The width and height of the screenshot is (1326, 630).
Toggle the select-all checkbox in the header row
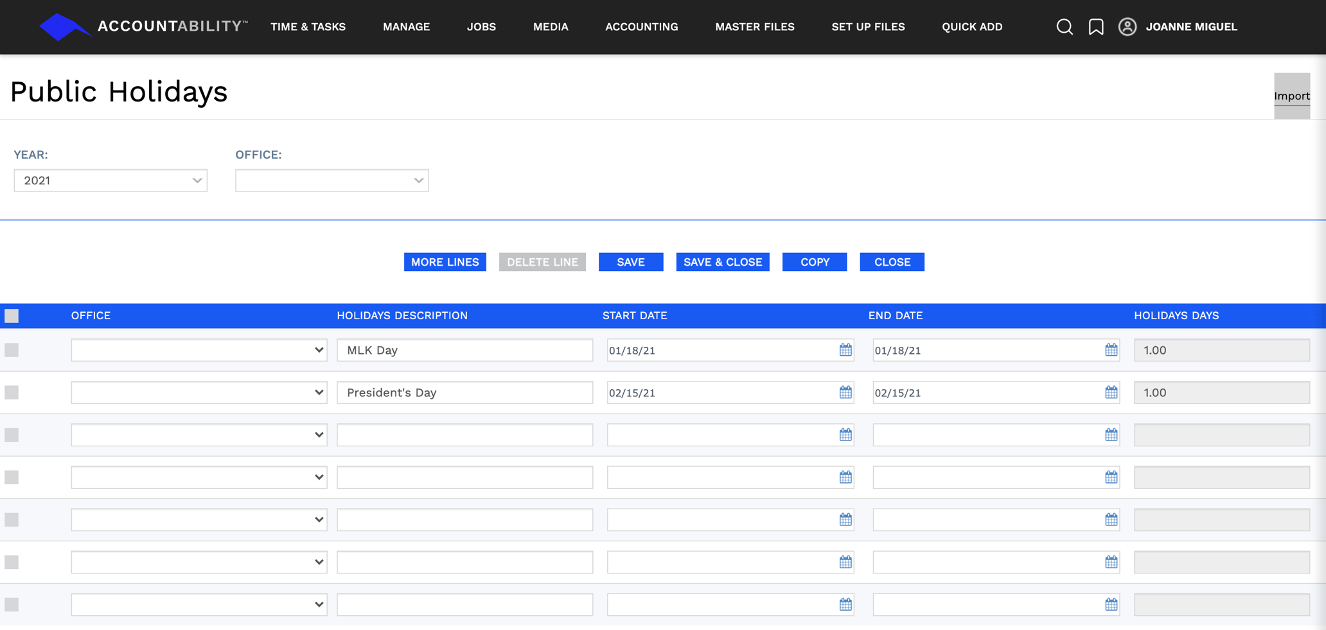(12, 315)
